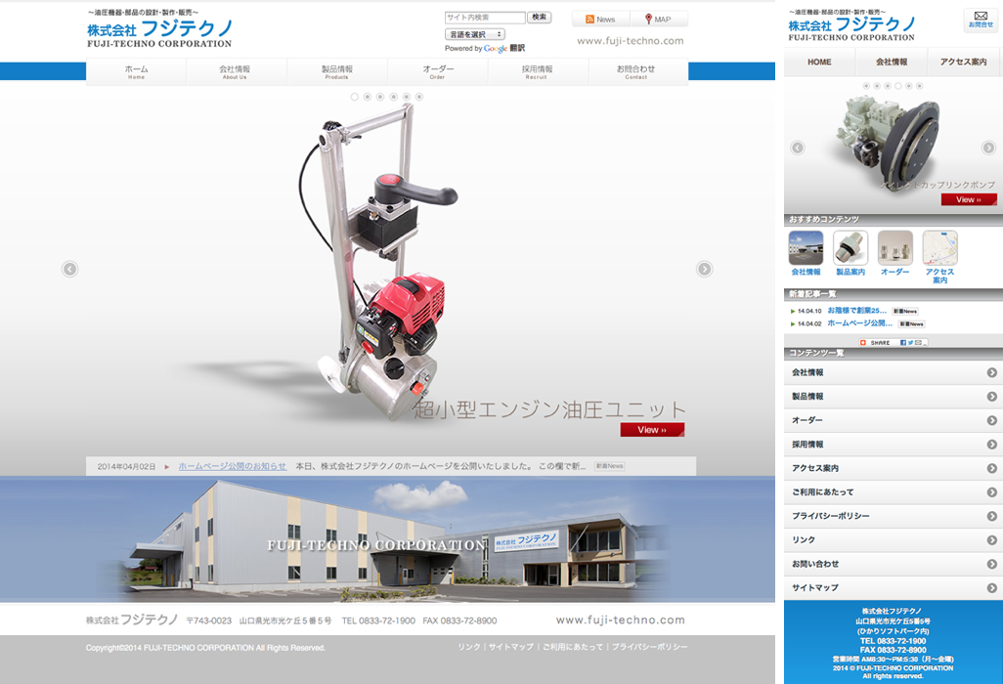Click footer ご利用にあたって link
The image size is (1003, 684).
coord(573,647)
